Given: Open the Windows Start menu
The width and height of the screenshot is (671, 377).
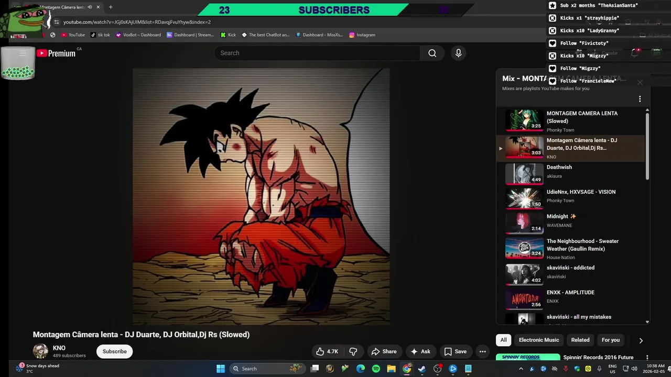Looking at the screenshot, I should pos(221,369).
